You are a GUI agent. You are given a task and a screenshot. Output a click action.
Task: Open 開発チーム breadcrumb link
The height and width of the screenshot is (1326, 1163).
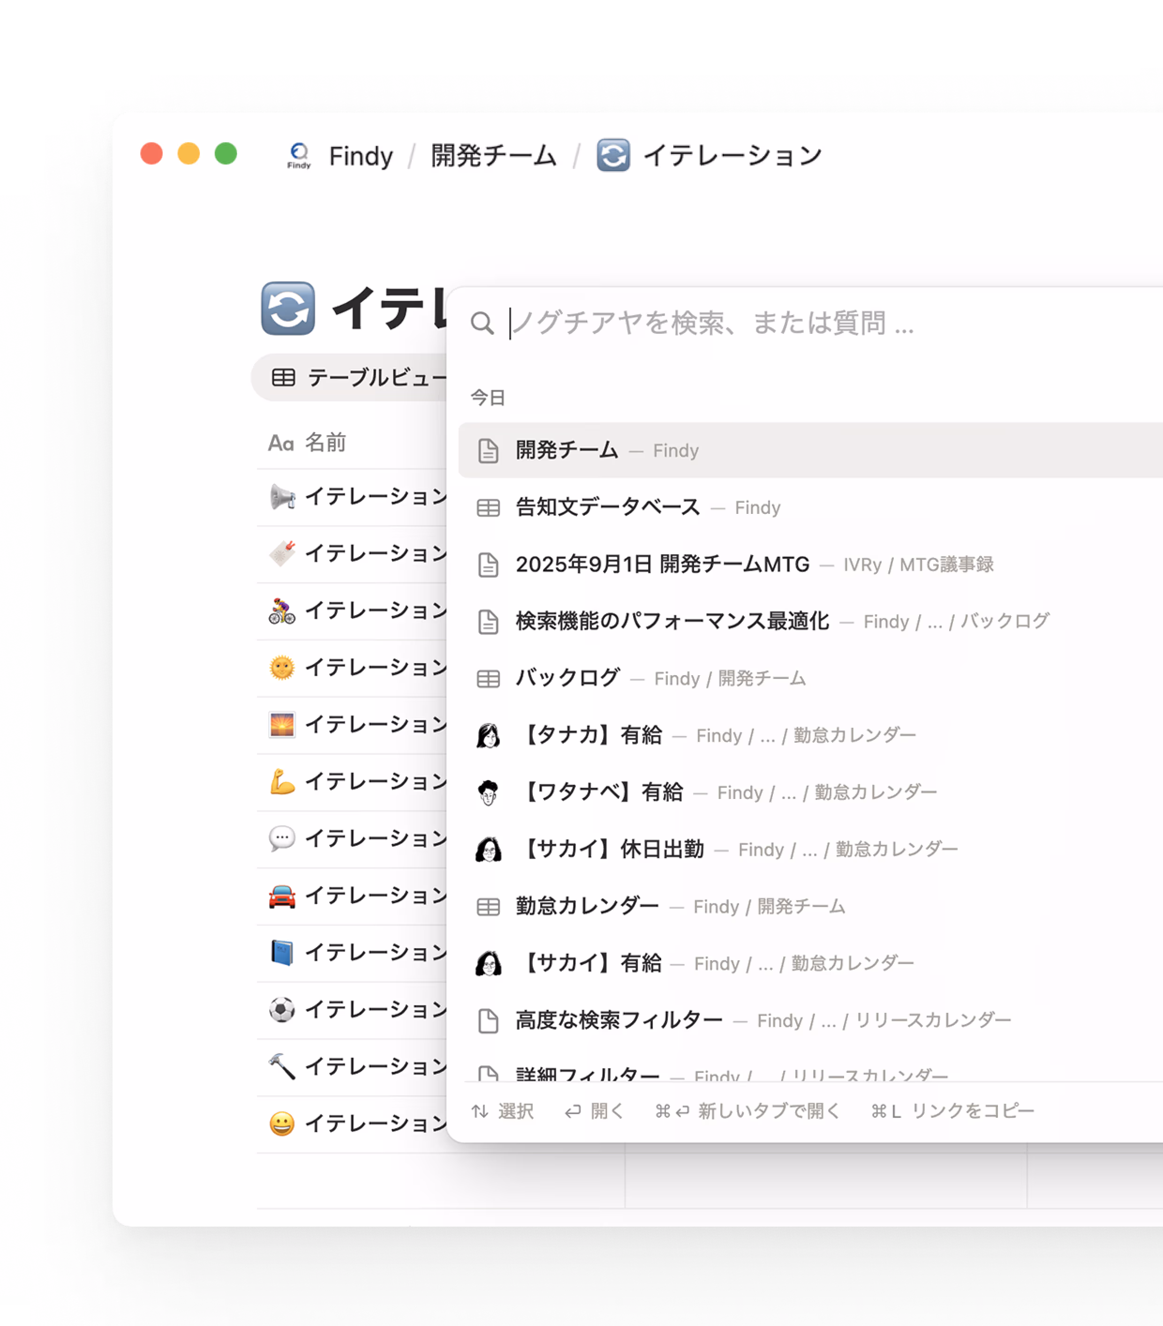493,156
